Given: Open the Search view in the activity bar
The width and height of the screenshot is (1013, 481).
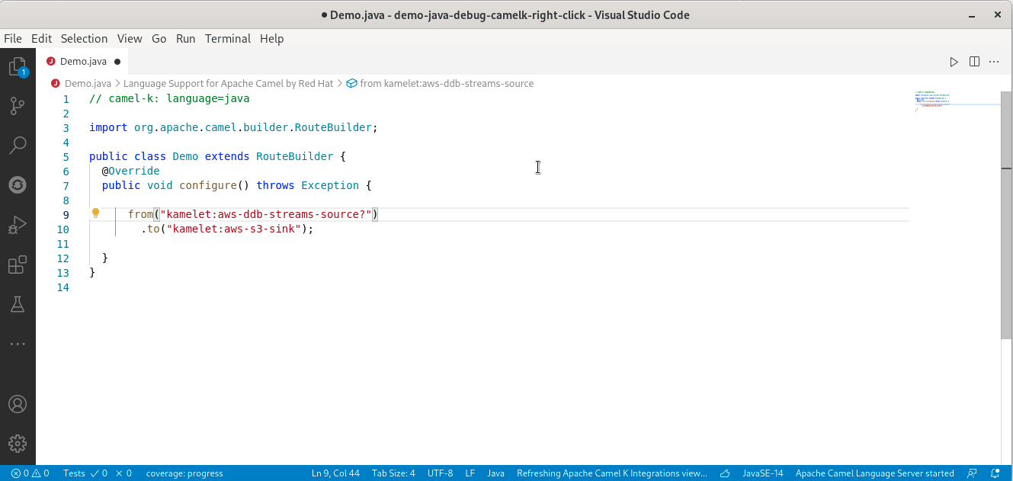Looking at the screenshot, I should click(18, 145).
